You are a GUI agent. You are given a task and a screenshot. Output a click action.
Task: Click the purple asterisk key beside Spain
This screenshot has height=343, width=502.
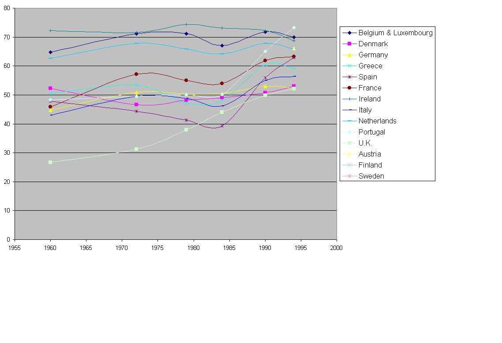pos(350,77)
